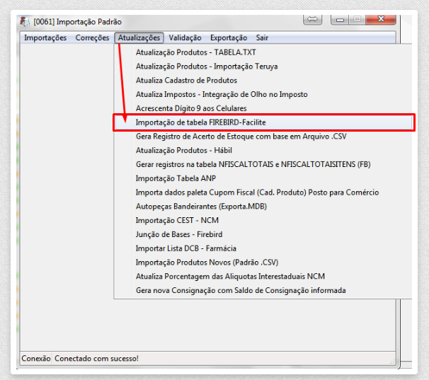
Task: Select Atualização Produtos - Hábil
Action: pos(263,150)
